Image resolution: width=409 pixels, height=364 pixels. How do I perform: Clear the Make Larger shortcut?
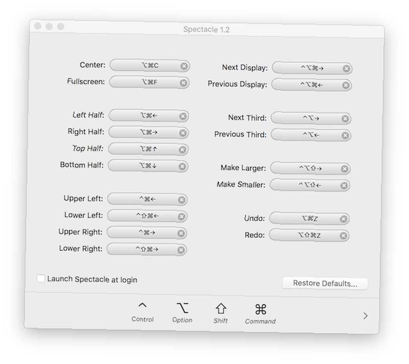344,168
